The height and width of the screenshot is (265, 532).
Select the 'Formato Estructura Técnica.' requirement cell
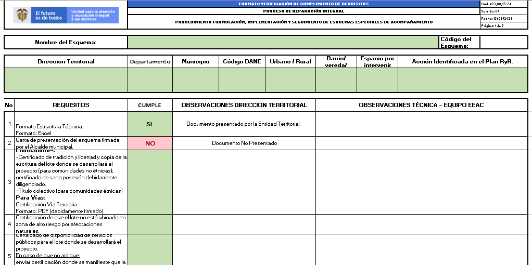71,124
